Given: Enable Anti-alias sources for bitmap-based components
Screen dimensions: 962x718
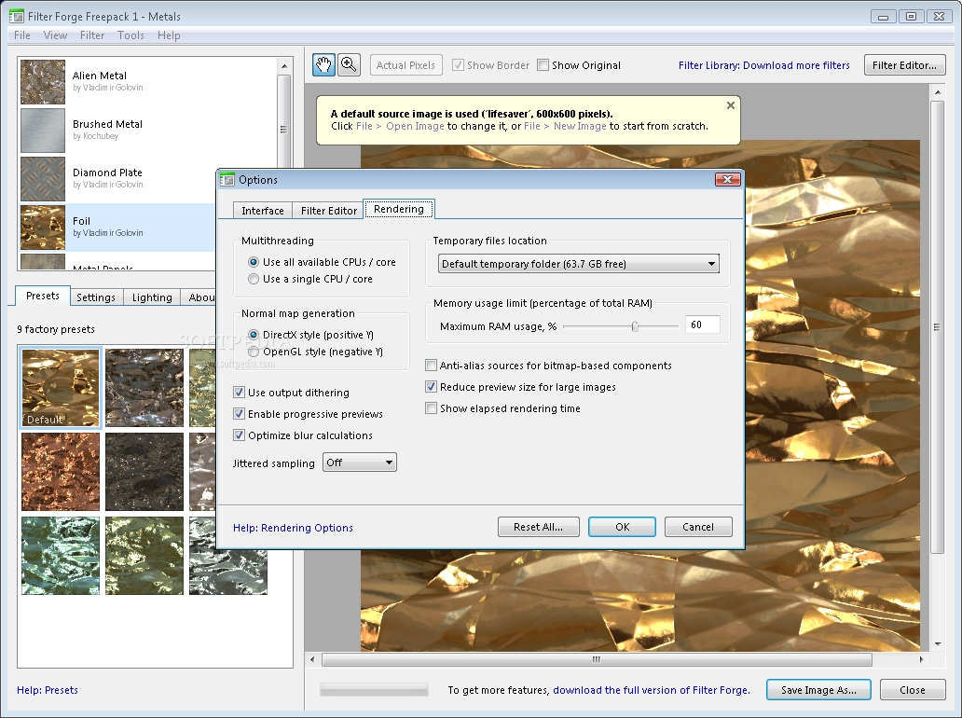Looking at the screenshot, I should coord(432,366).
